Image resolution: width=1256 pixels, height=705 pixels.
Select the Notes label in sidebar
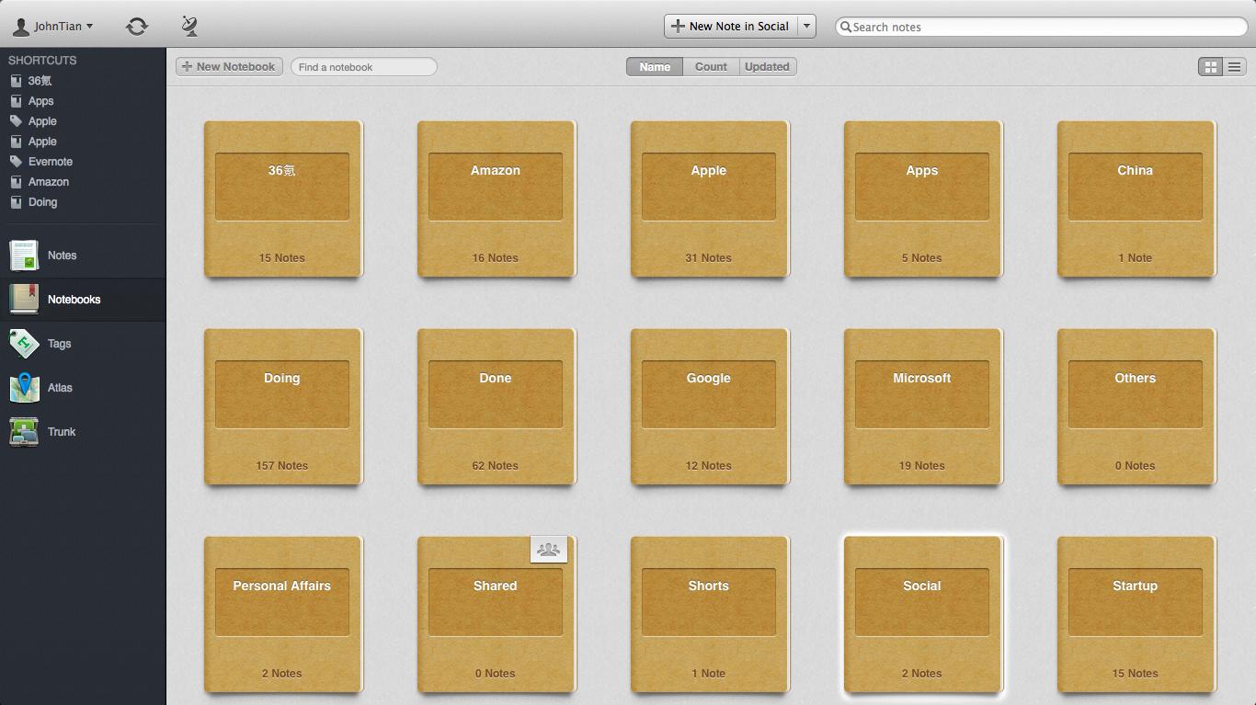[63, 256]
